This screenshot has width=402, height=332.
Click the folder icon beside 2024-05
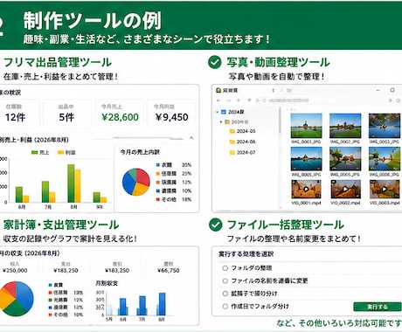[x=232, y=131]
